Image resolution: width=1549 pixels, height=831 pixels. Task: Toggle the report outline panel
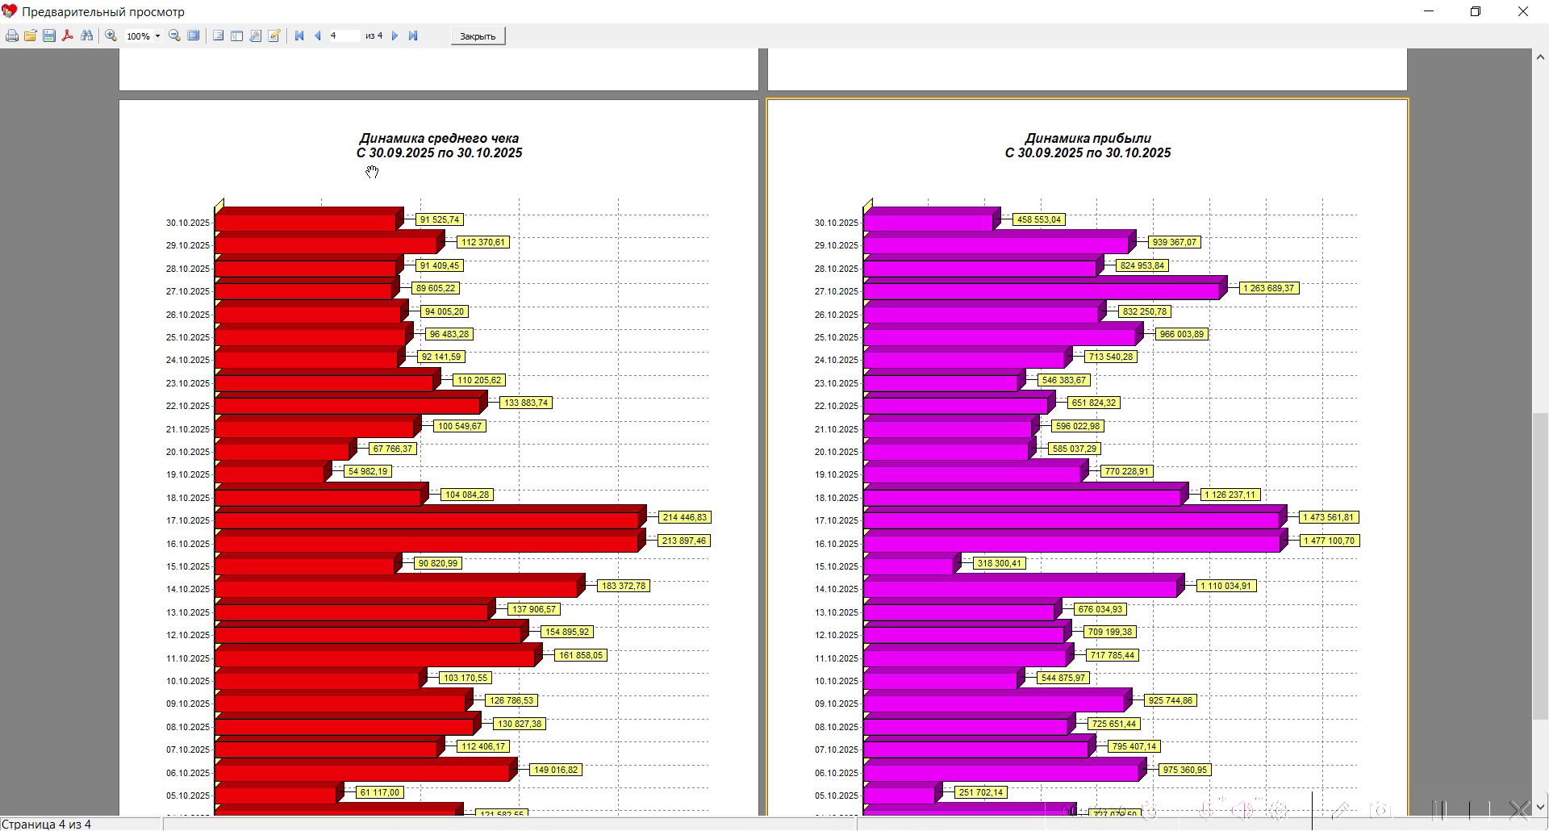pos(218,36)
